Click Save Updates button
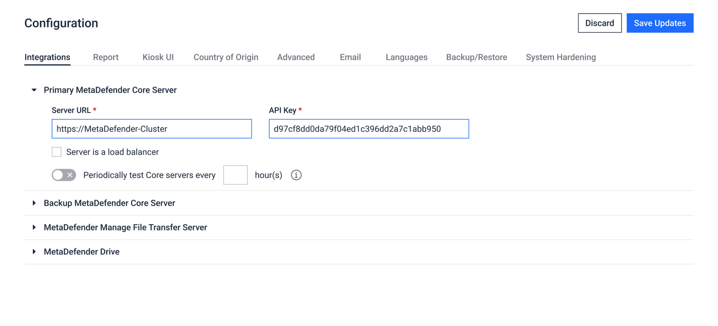The image size is (718, 326). 660,23
